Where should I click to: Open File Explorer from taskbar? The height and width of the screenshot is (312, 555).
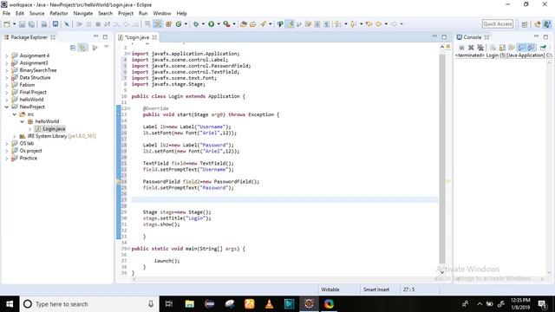pyautogui.click(x=189, y=304)
